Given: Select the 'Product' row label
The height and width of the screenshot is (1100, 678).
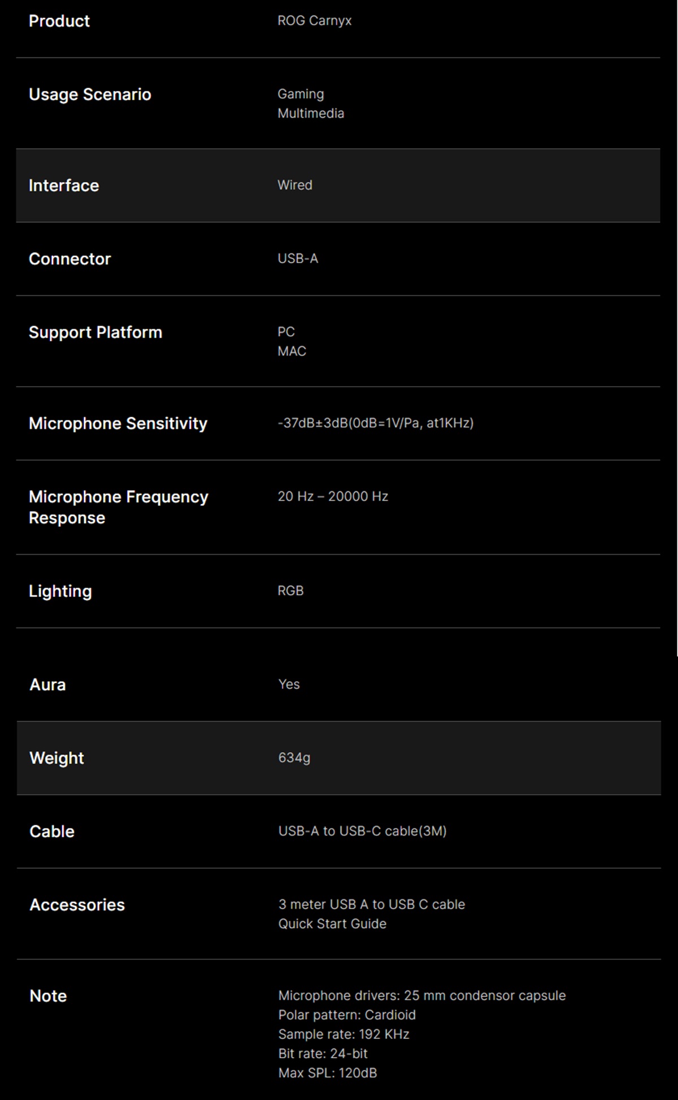Looking at the screenshot, I should [x=59, y=21].
